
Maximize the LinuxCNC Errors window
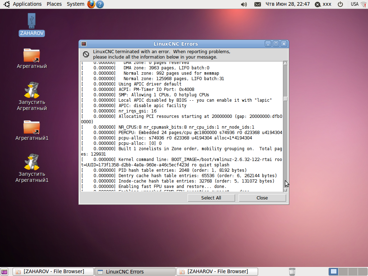point(276,44)
